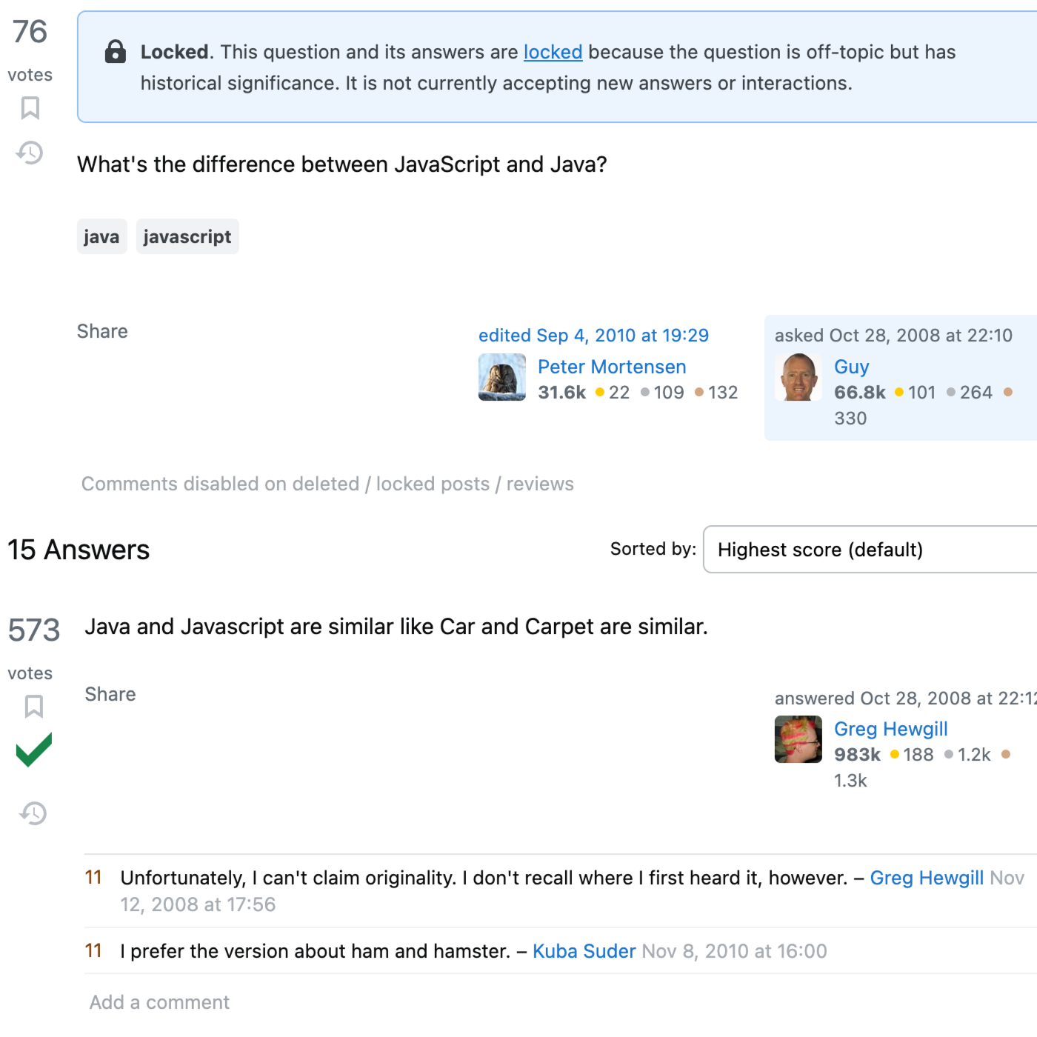1037x1037 pixels.
Task: View edit revision from Sep 4, 2010
Action: coord(593,336)
